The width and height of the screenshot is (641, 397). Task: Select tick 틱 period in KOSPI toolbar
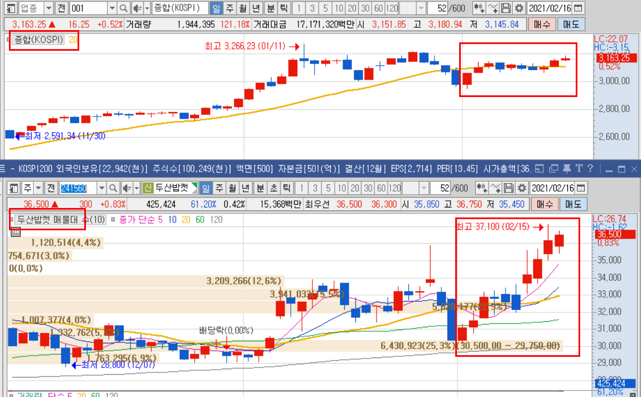click(284, 8)
